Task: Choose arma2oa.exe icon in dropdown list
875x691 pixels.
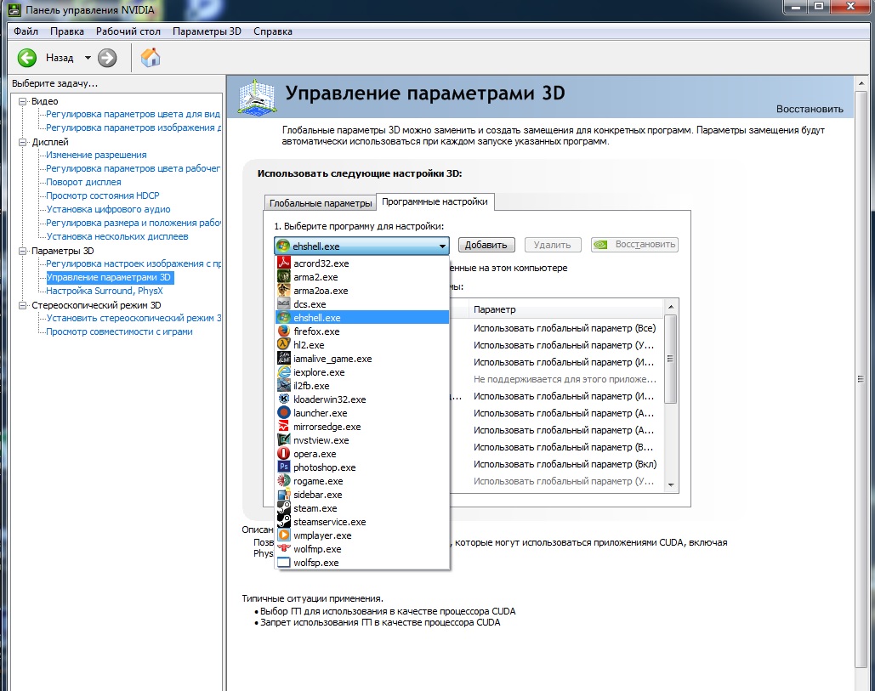Action: (x=284, y=291)
